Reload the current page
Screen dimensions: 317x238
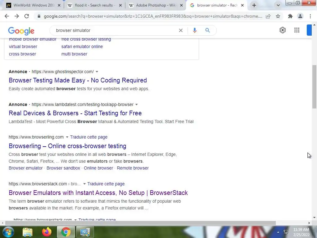(27, 16)
